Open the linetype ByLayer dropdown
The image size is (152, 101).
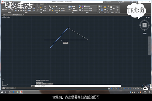point(91,11)
